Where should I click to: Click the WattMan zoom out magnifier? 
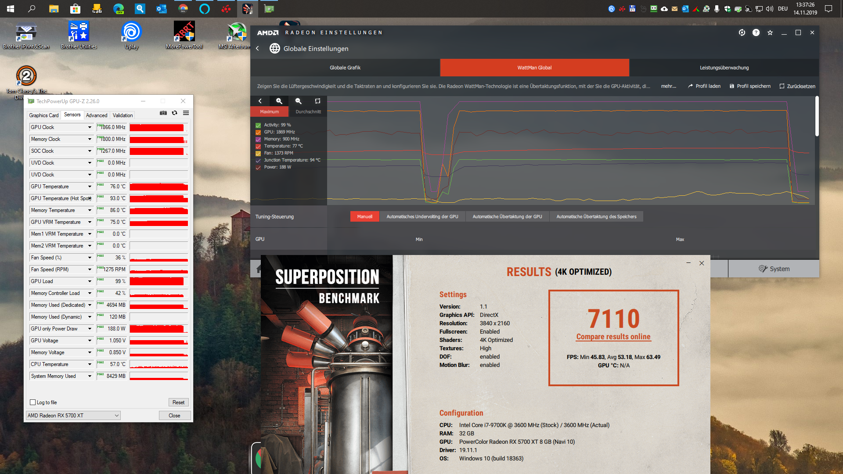[298, 101]
